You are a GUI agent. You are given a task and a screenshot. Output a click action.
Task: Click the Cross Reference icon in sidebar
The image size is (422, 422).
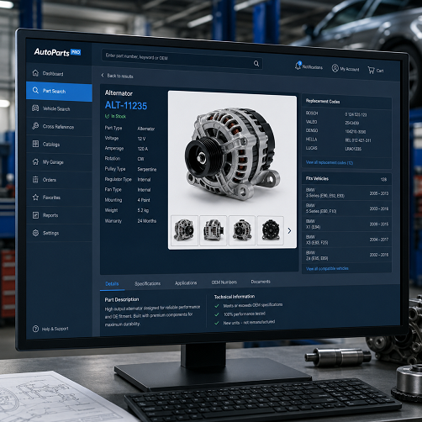pyautogui.click(x=35, y=126)
